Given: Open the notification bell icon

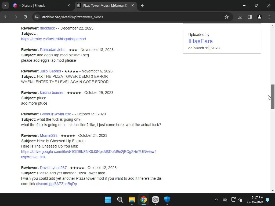Looking at the screenshot, I should [268, 200].
